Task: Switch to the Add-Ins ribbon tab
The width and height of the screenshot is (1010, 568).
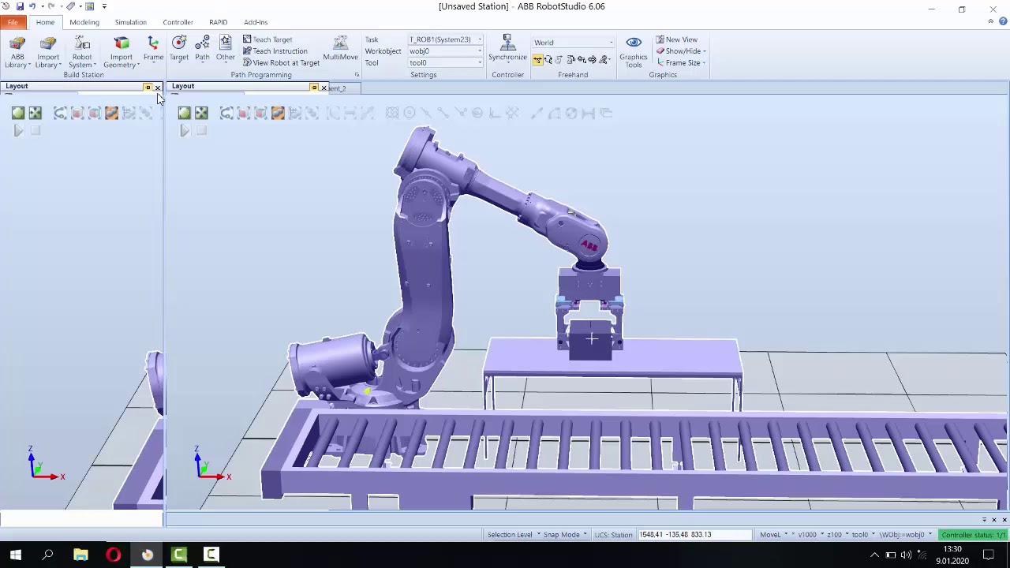Action: (256, 22)
